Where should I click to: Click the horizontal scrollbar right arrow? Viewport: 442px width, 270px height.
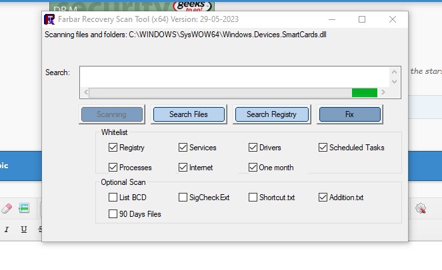[x=383, y=92]
